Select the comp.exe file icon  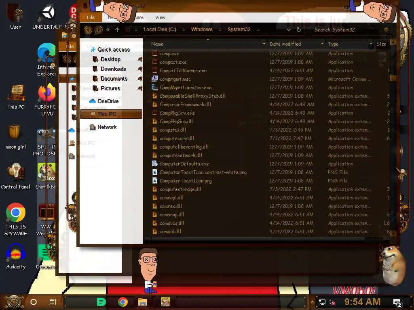tap(155, 54)
